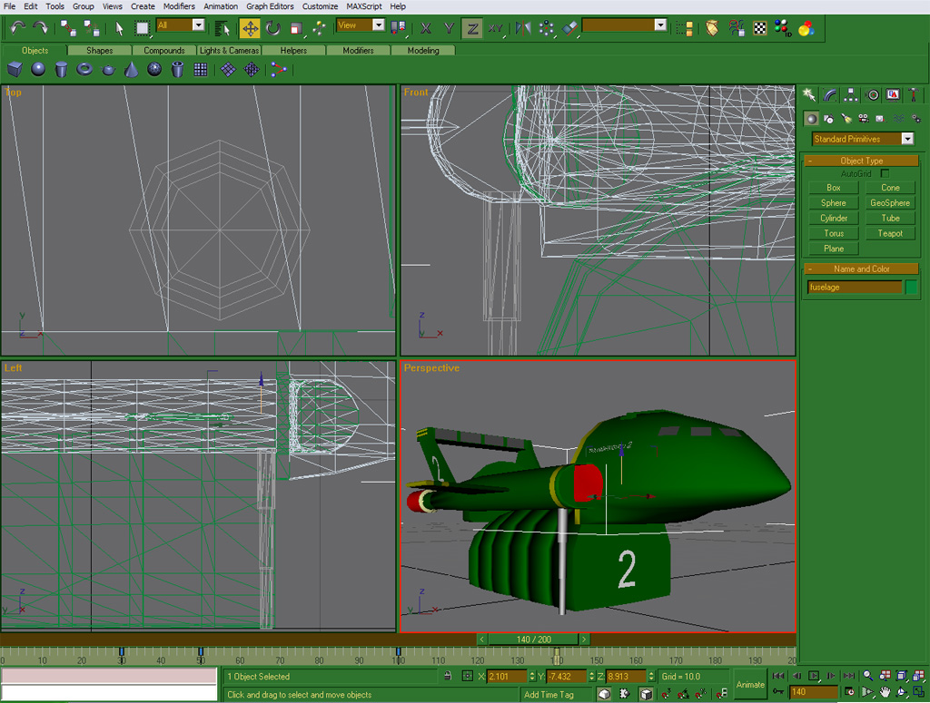This screenshot has height=703, width=930.
Task: Open Select by Name list icon
Action: 222,28
